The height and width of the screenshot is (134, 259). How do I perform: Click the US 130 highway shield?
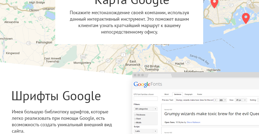click(x=118, y=61)
